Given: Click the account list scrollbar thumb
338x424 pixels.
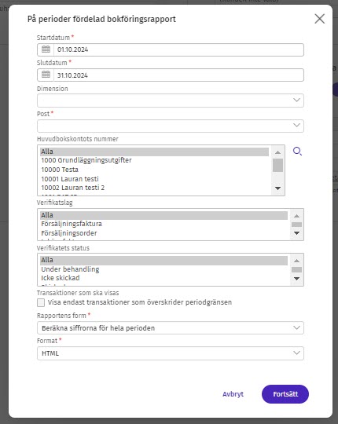Looking at the screenshot, I should click(x=277, y=165).
